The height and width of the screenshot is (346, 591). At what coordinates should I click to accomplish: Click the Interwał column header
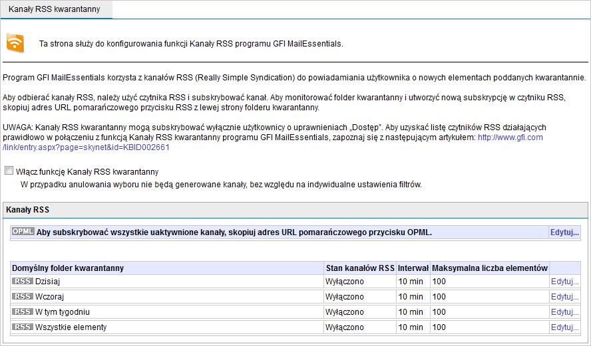(413, 268)
